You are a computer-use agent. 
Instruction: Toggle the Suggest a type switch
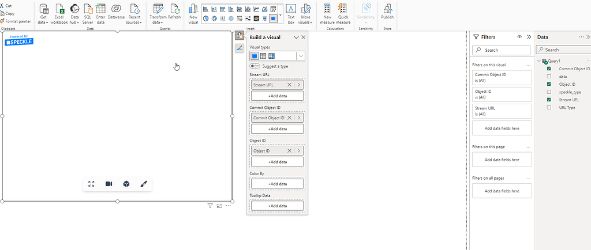coord(256,66)
